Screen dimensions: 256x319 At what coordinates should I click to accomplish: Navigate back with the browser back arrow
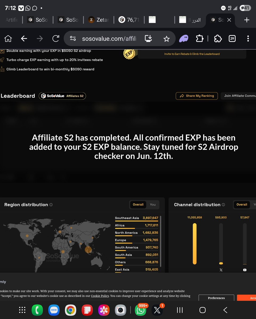(24, 39)
